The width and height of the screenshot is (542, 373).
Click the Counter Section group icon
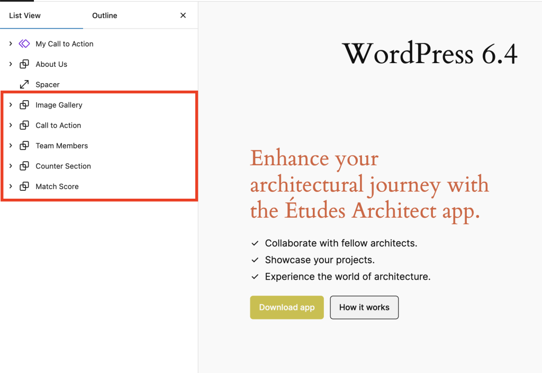click(x=24, y=166)
